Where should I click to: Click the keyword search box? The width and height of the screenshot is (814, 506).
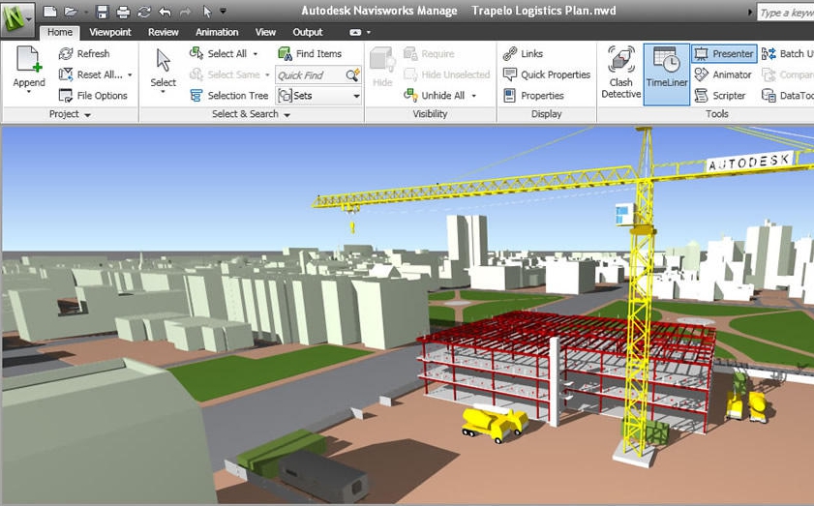786,13
